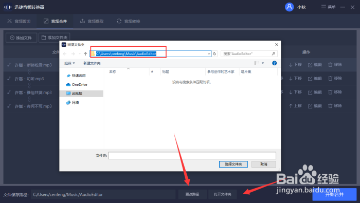Click the 文件保存路径 path field
This screenshot has height=203, width=360.
(103, 194)
